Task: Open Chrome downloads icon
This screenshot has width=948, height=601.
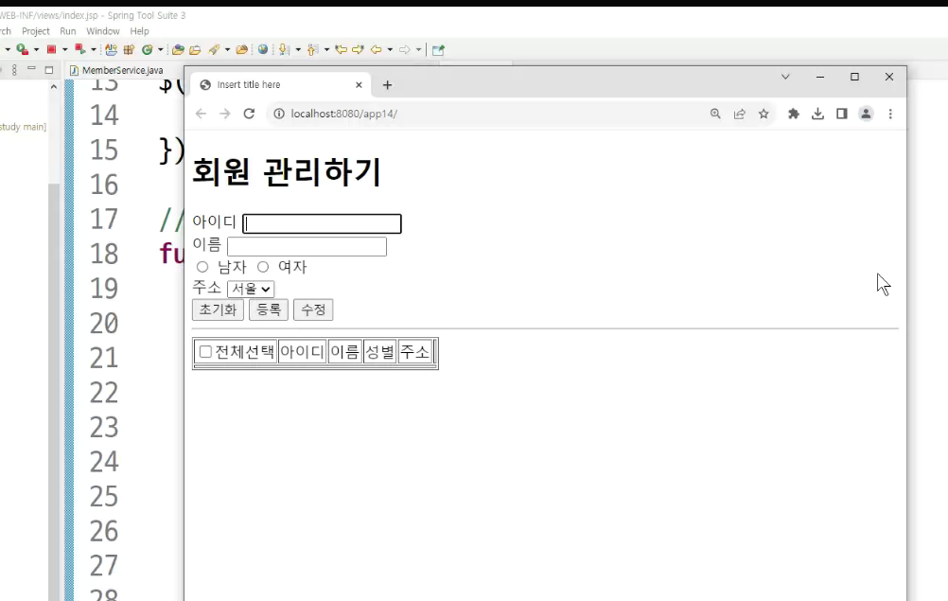Action: 818,114
